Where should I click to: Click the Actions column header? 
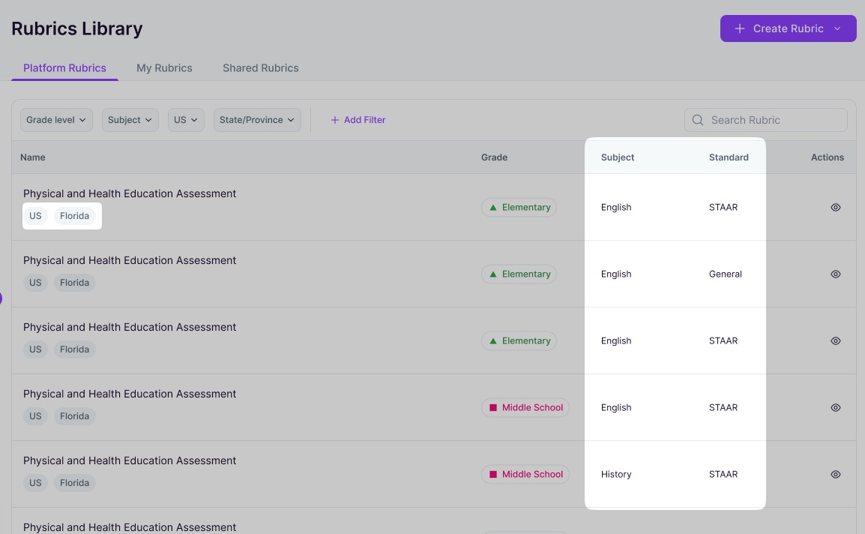click(827, 157)
